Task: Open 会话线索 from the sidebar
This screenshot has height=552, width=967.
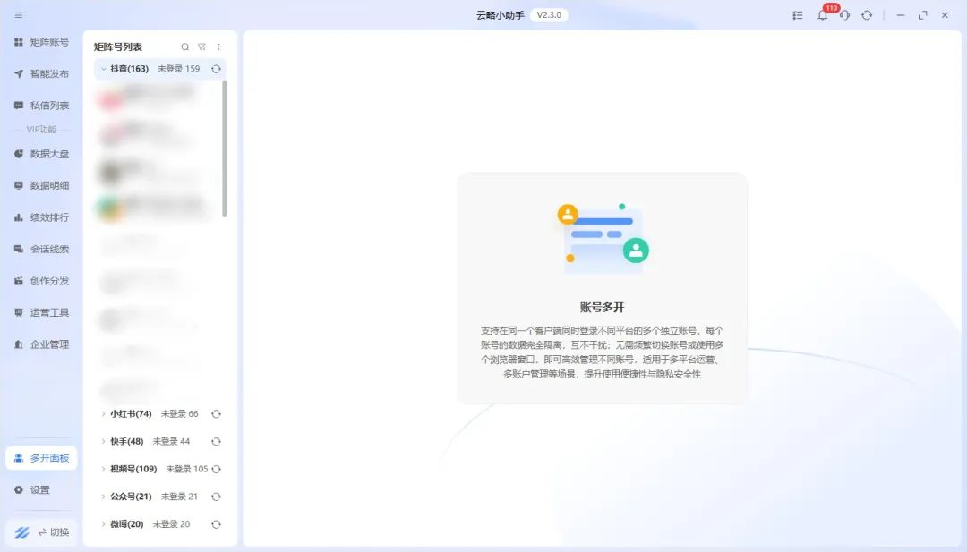Action: (x=41, y=249)
